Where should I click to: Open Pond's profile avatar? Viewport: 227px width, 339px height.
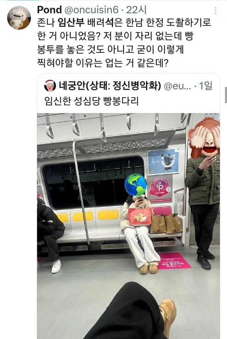19,17
